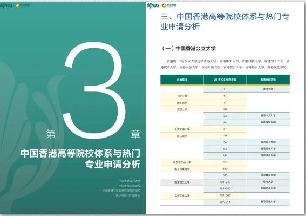Click the rank 14 cell
This screenshot has width=306, height=216.
225,96
